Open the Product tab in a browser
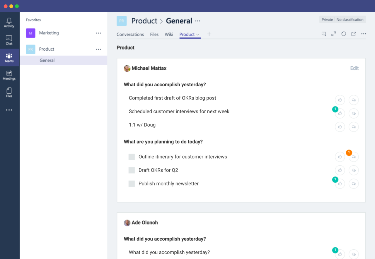Screen dimensions: 375x259 354,34
